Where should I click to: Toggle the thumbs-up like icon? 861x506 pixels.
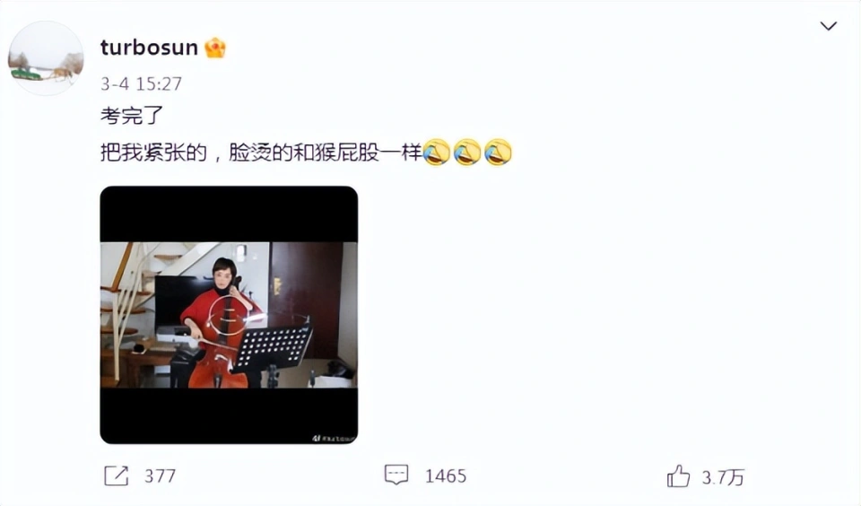(x=678, y=475)
